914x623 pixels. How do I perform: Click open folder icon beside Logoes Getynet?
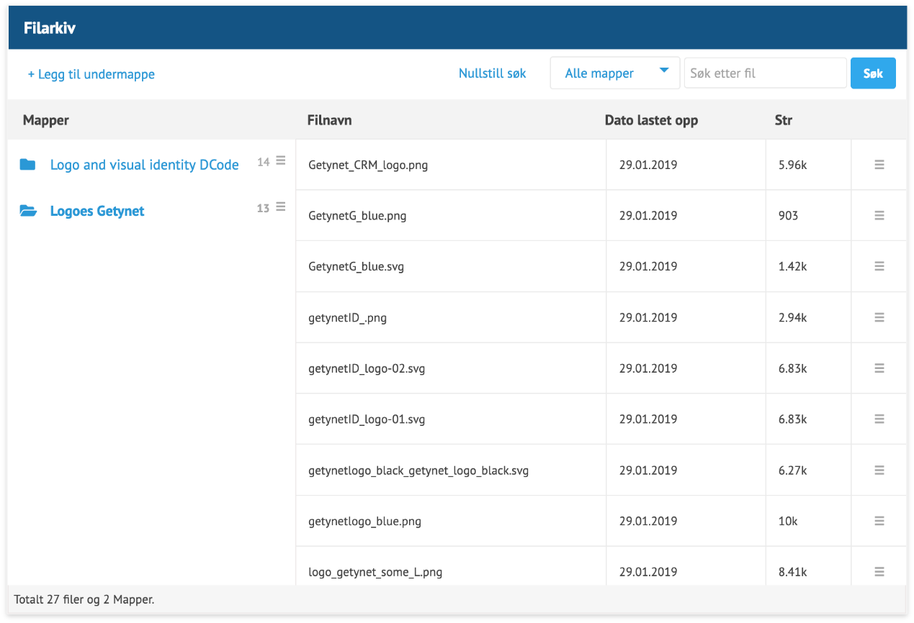28,211
